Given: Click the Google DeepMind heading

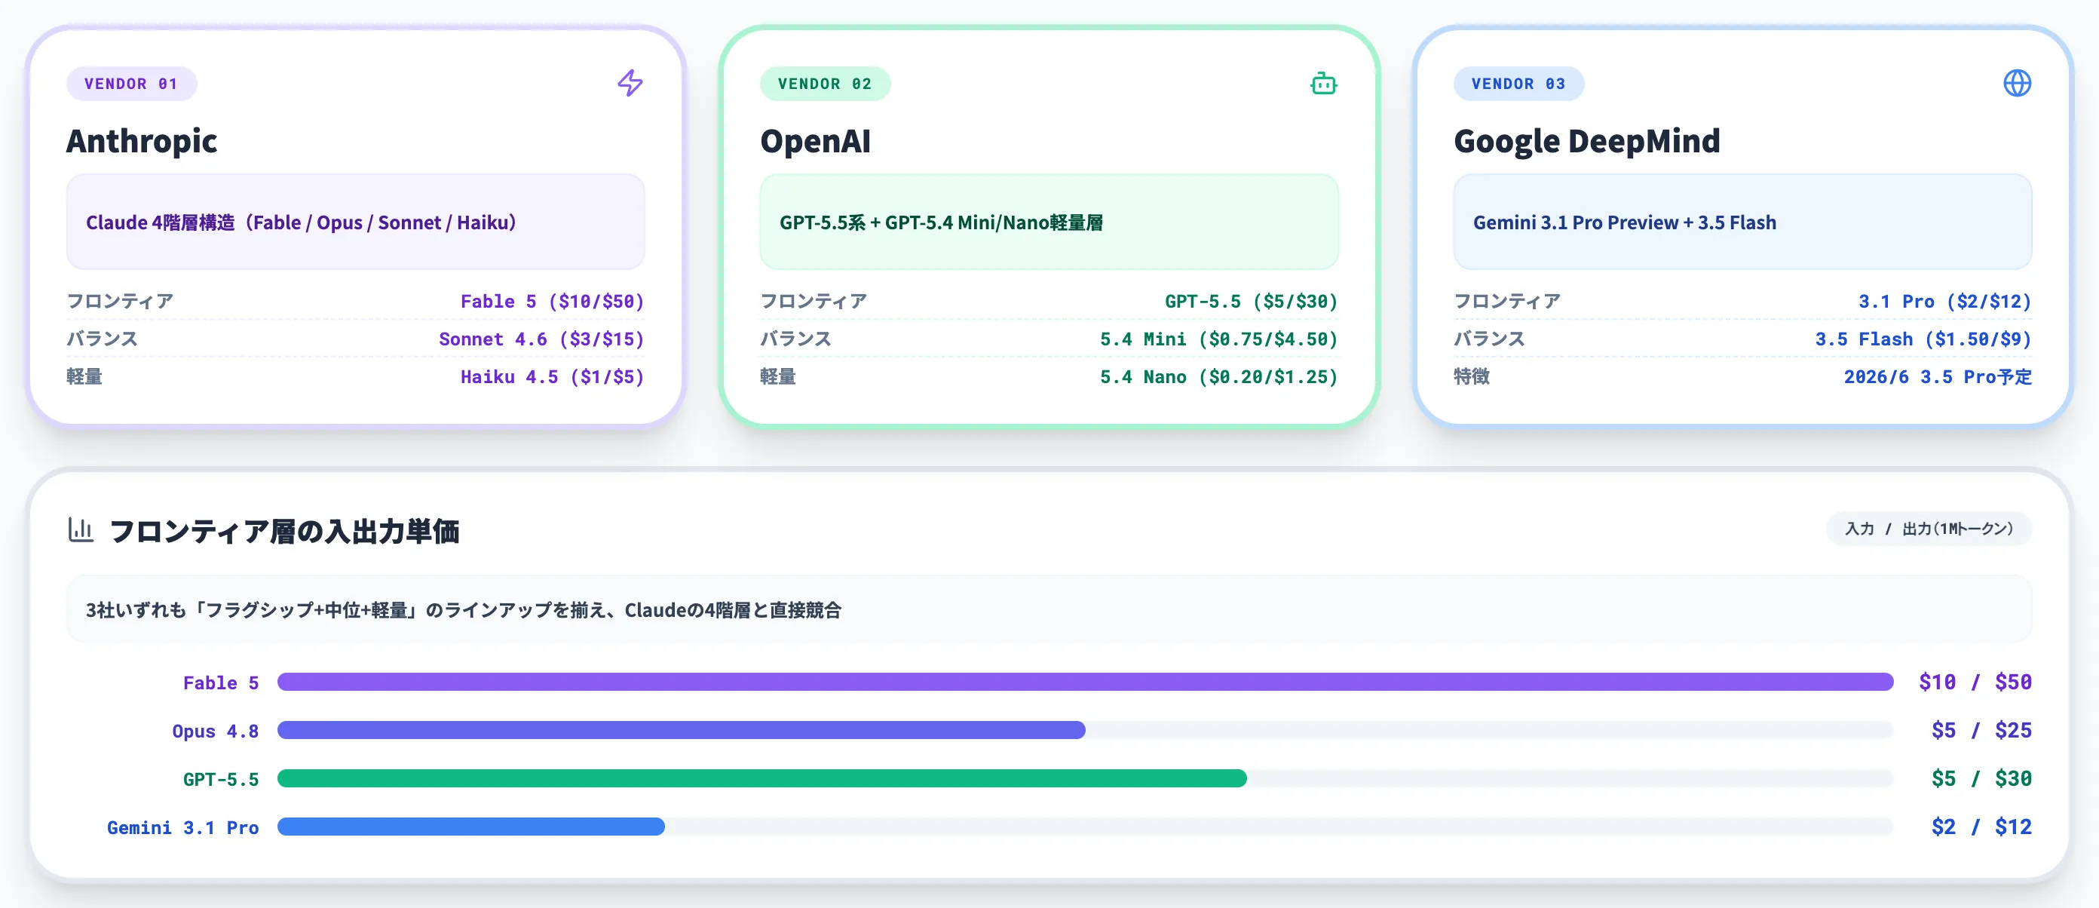Looking at the screenshot, I should [1586, 141].
